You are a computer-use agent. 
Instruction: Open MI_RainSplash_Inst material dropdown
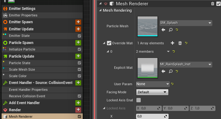click(186, 64)
